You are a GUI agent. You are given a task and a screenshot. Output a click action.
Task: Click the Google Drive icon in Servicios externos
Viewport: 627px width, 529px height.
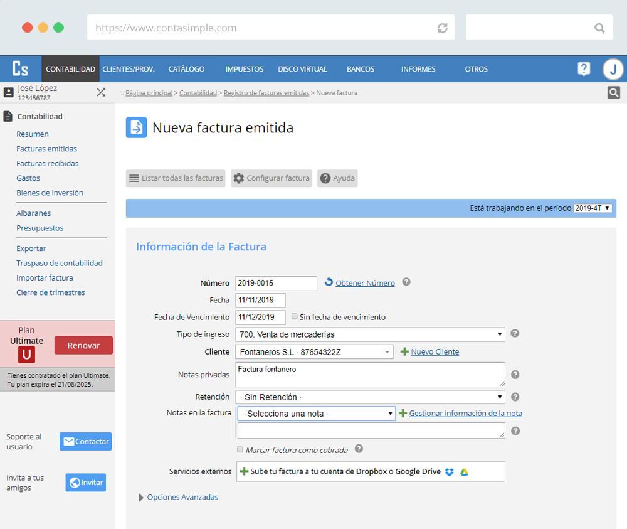click(465, 471)
